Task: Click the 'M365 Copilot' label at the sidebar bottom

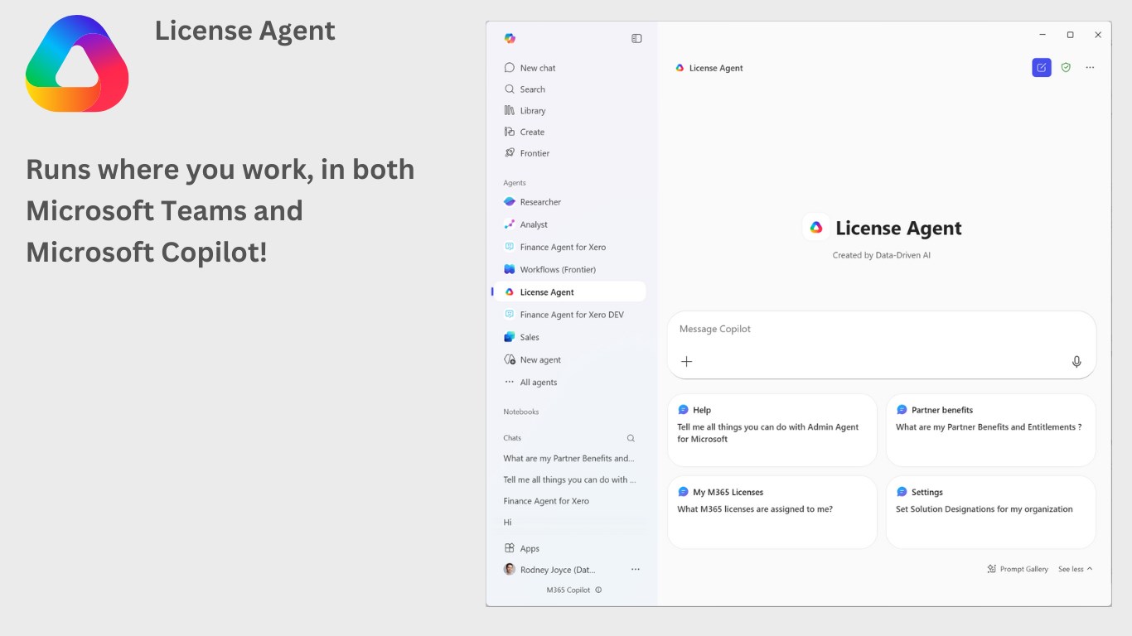Action: [x=568, y=590]
